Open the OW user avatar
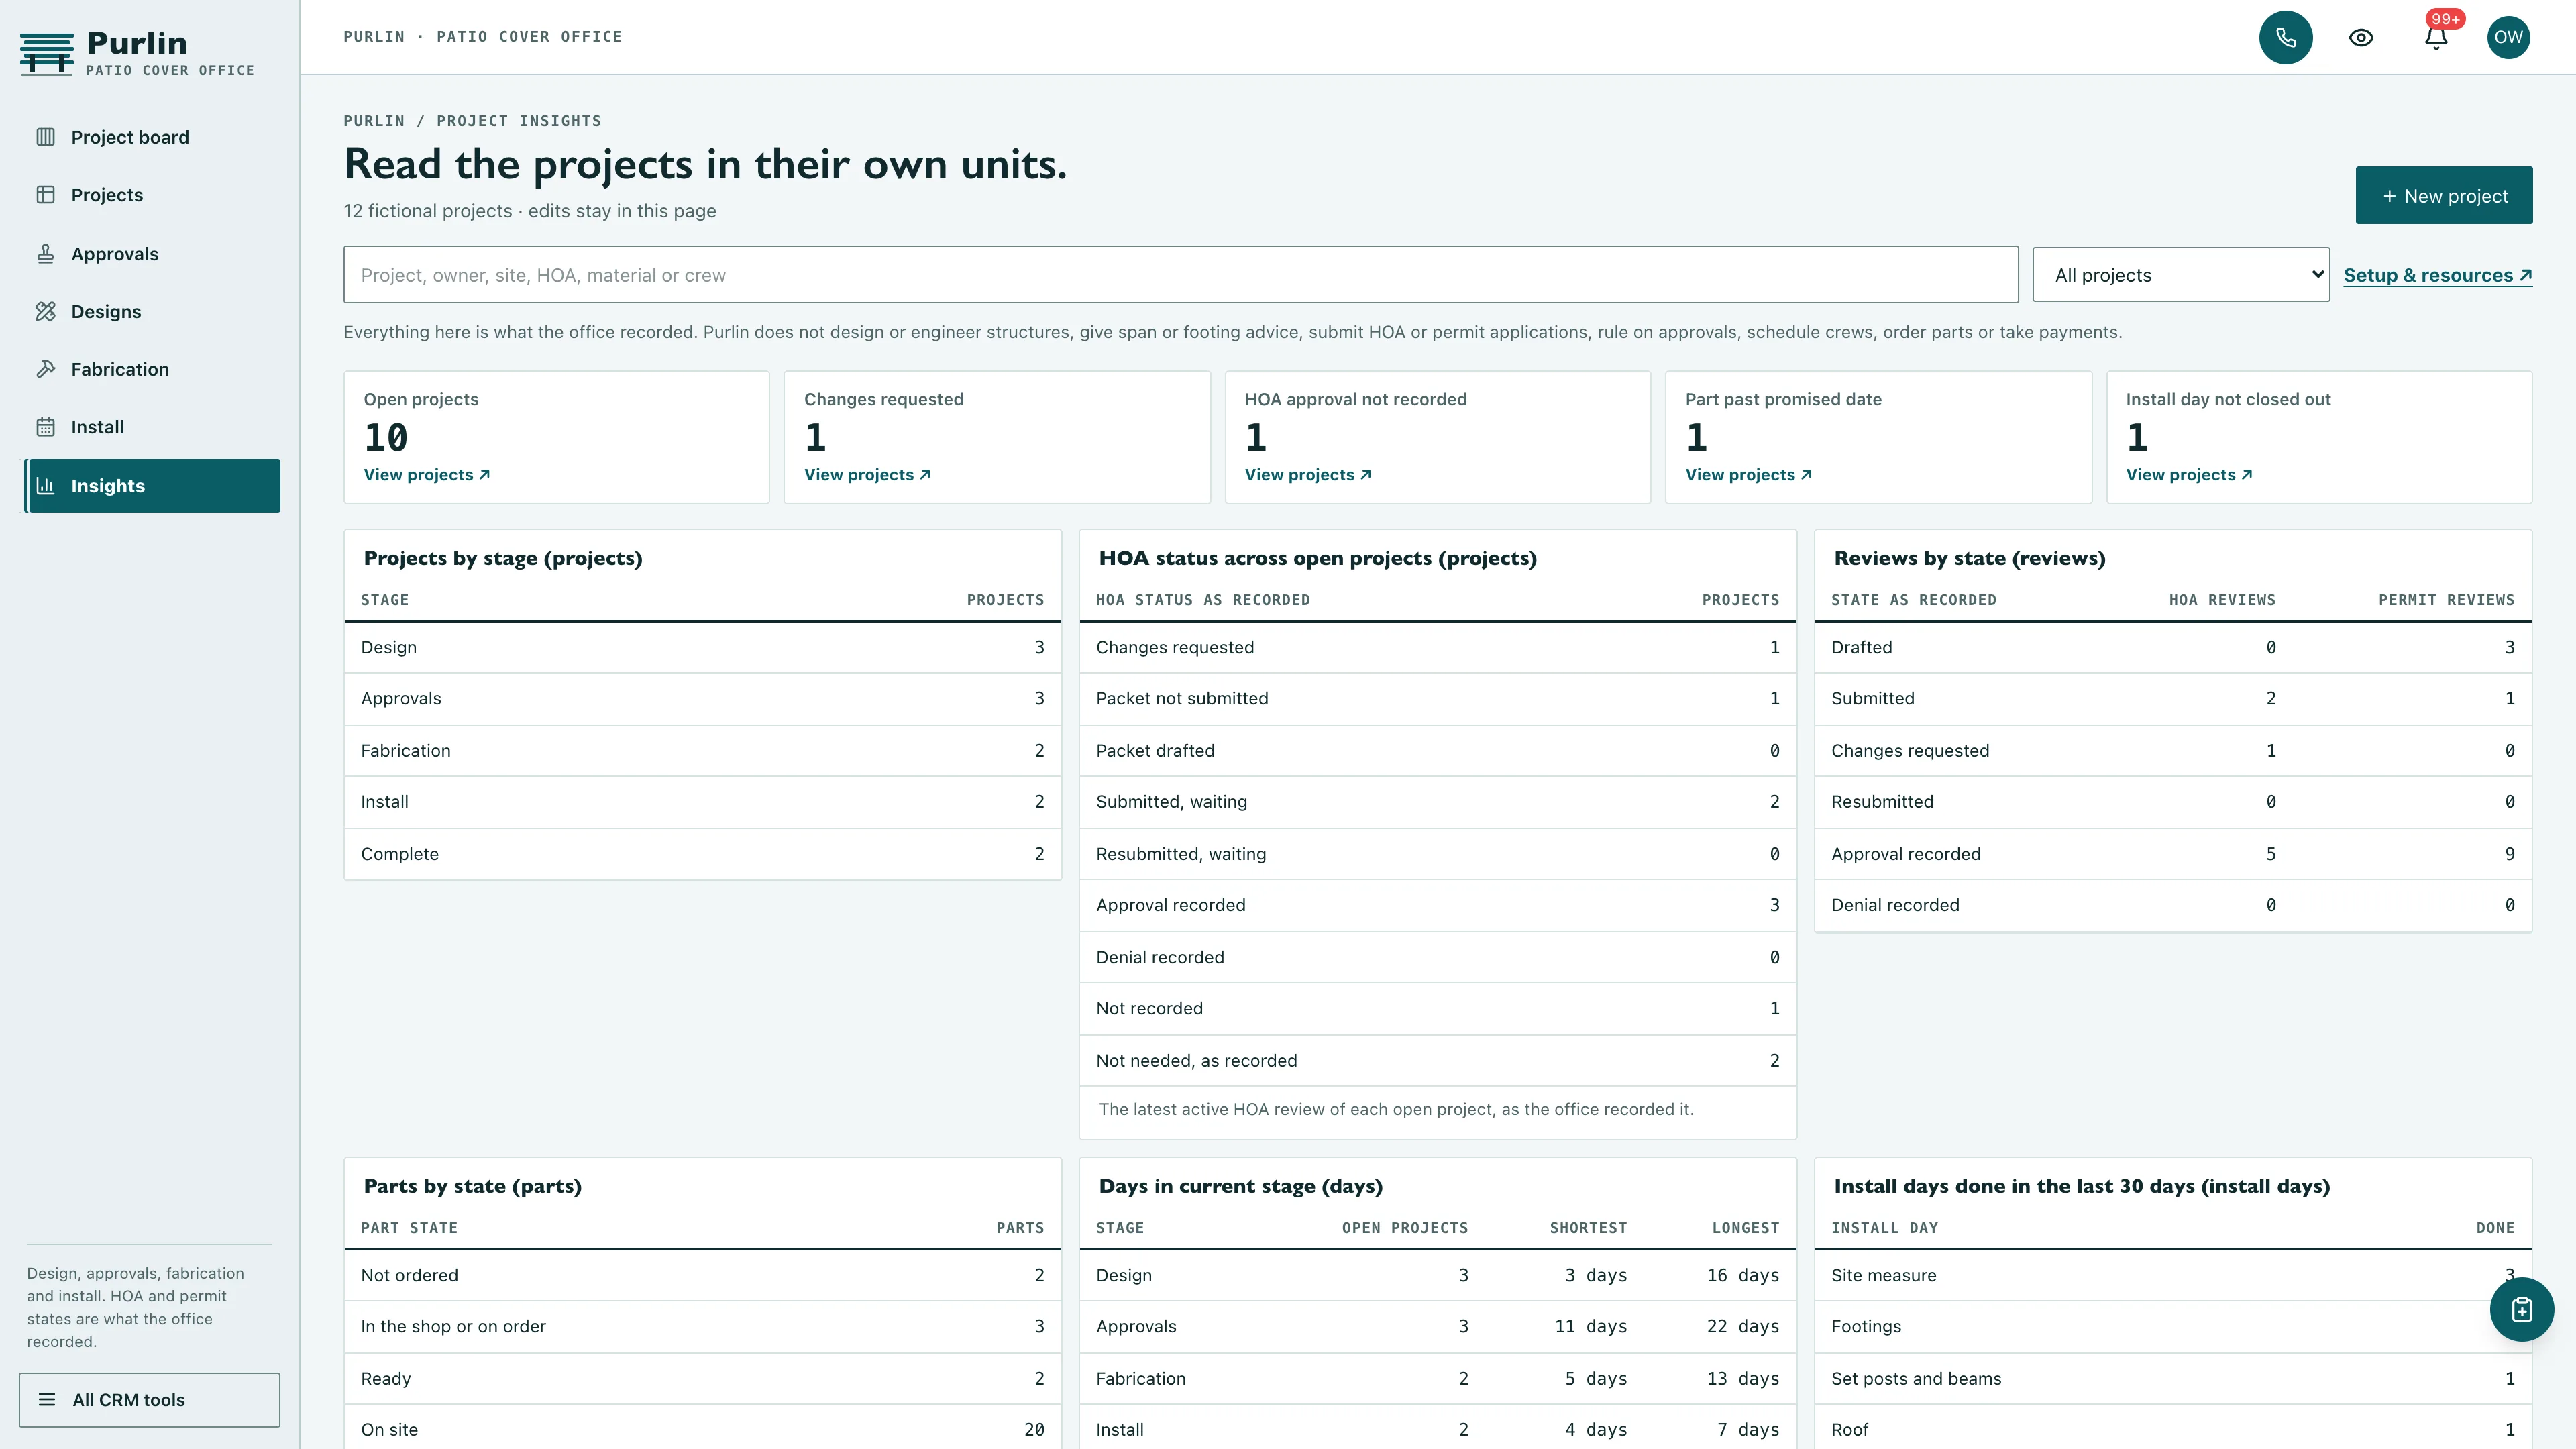The width and height of the screenshot is (2576, 1449). pos(2508,37)
